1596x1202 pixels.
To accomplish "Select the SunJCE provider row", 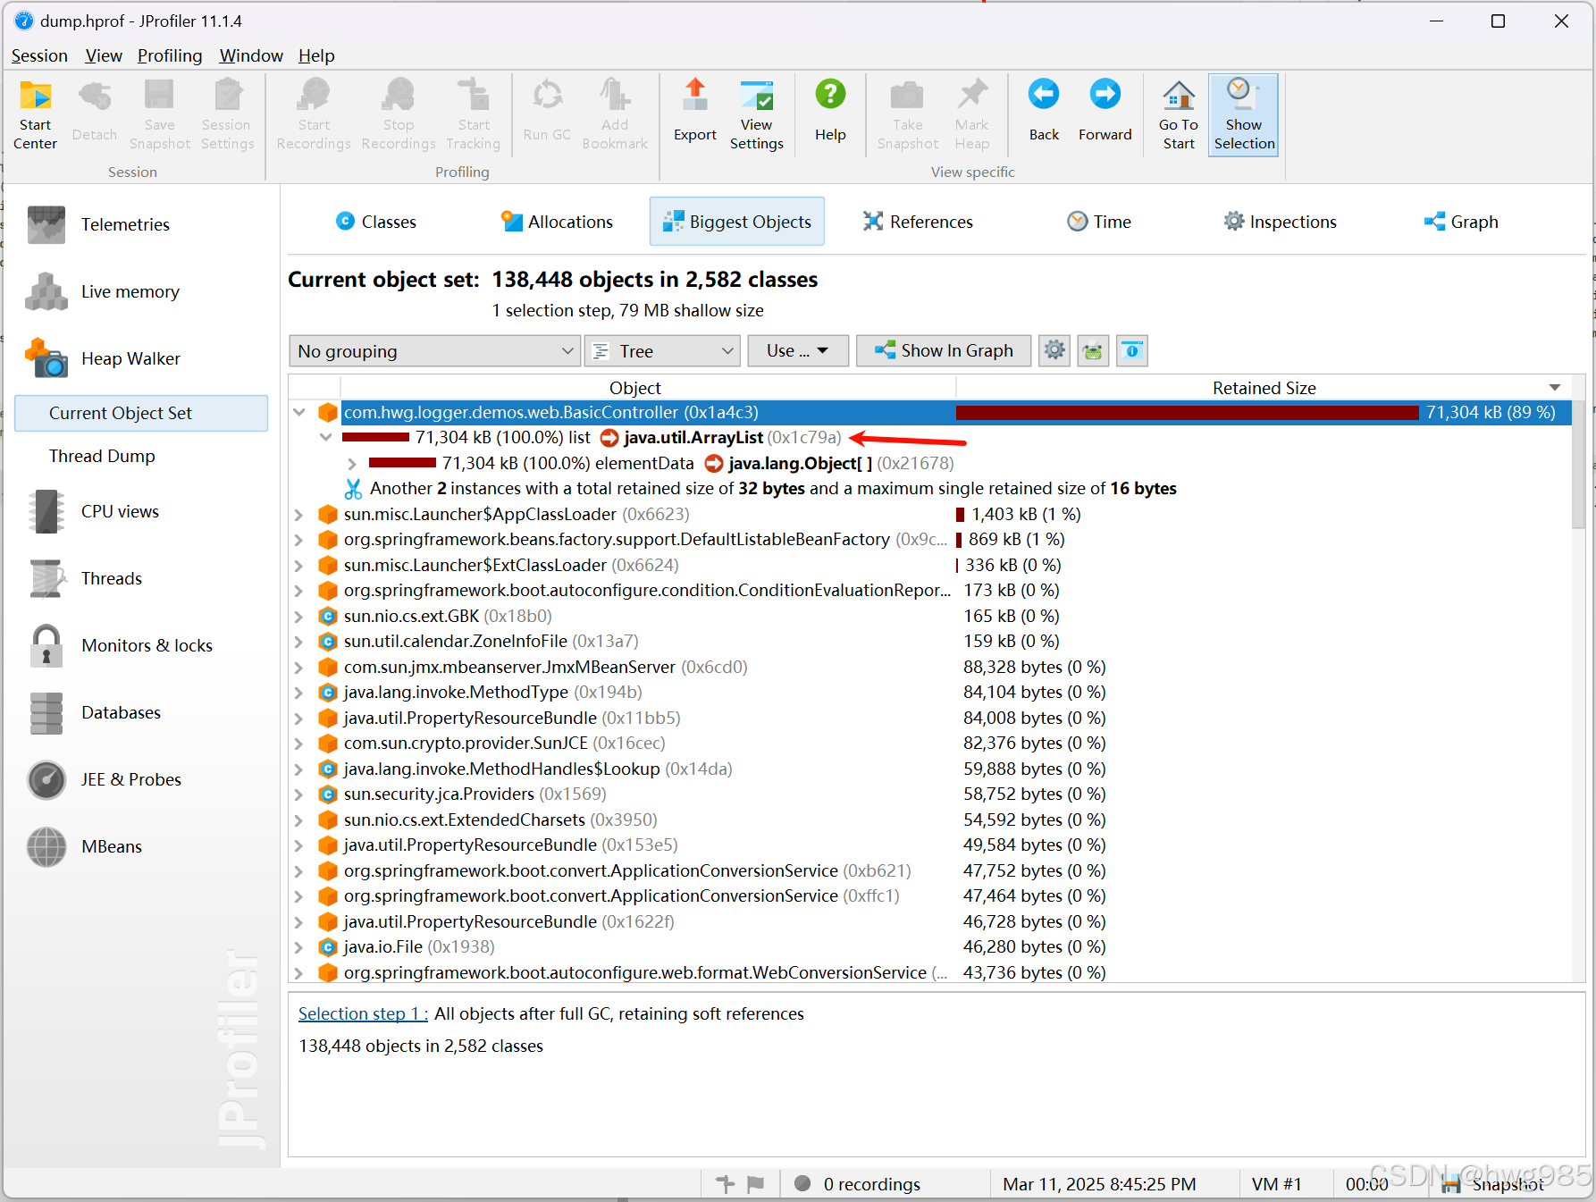I will (929, 744).
